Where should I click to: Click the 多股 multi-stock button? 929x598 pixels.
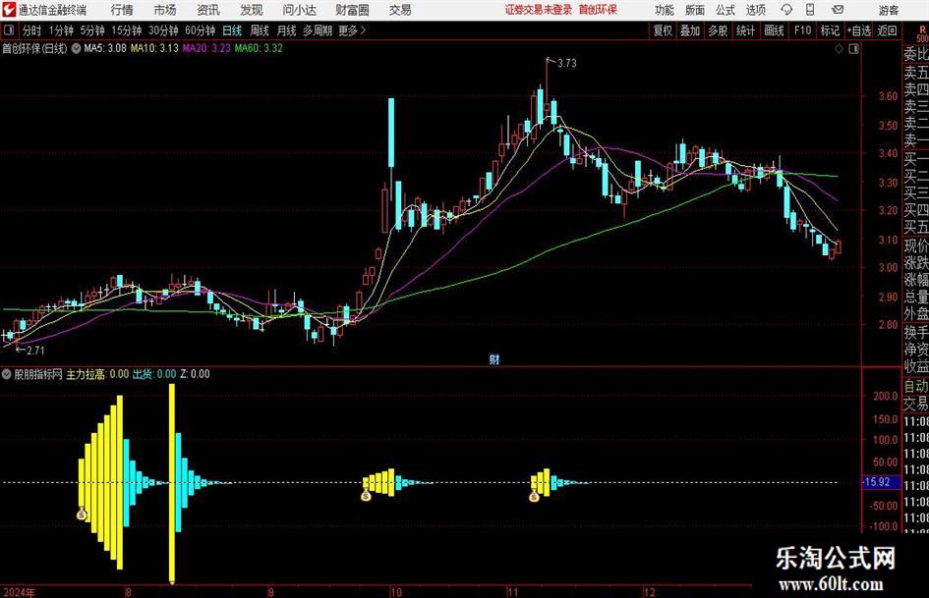718,30
